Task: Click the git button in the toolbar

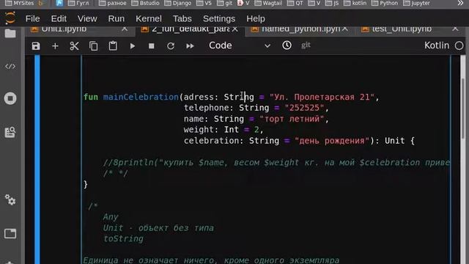Action: coord(306,45)
